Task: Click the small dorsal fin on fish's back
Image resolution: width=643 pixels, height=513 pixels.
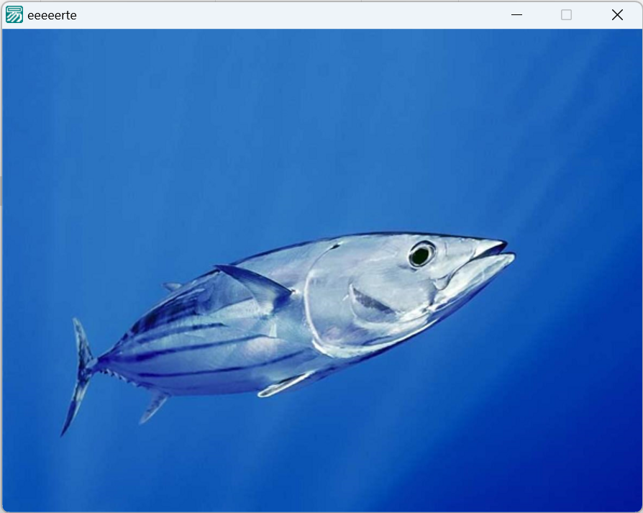Action: (x=173, y=286)
